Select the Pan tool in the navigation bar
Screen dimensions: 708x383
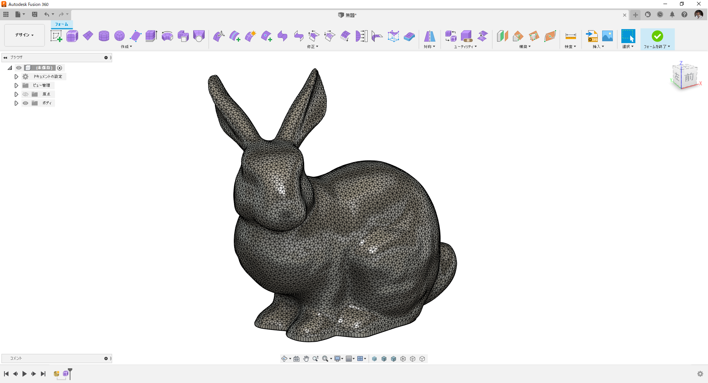[x=306, y=358]
